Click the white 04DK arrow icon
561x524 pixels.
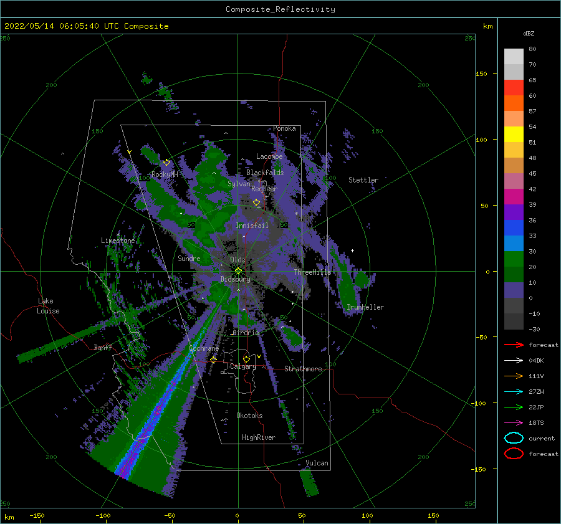coord(514,361)
